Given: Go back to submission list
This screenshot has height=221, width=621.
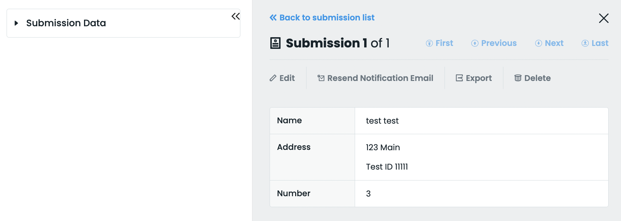Looking at the screenshot, I should point(322,18).
